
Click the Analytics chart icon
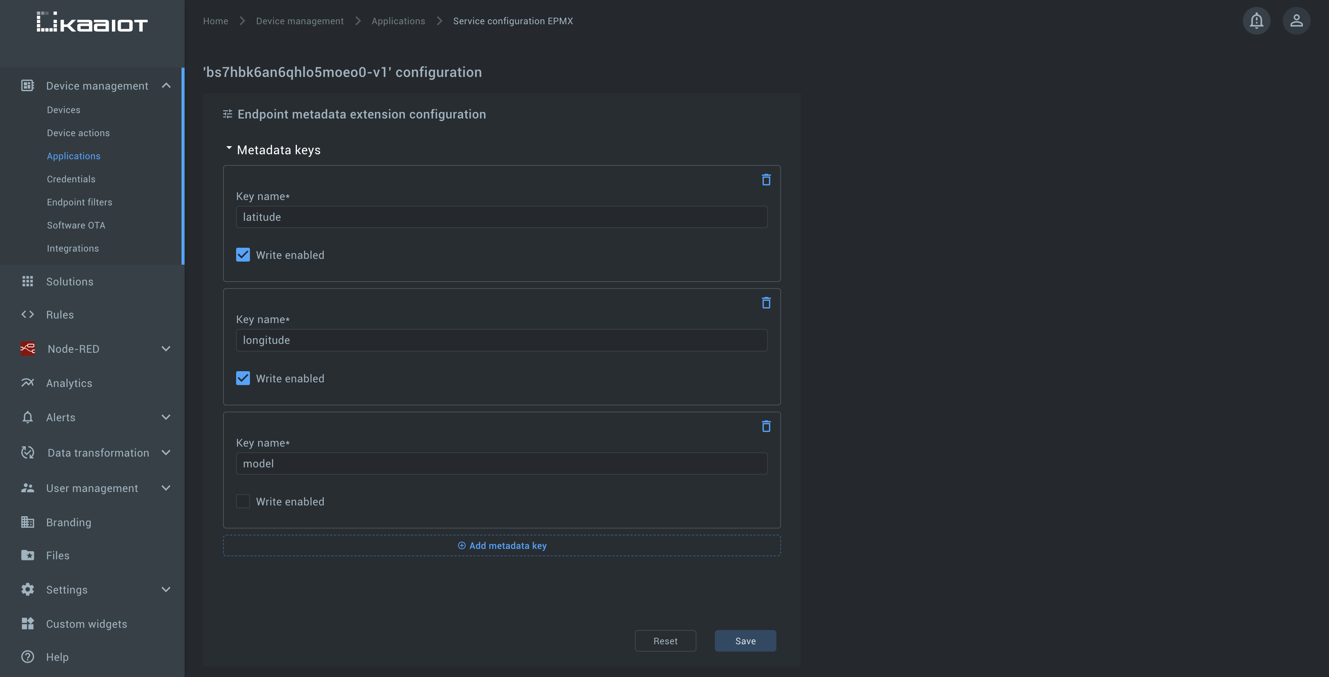27,383
